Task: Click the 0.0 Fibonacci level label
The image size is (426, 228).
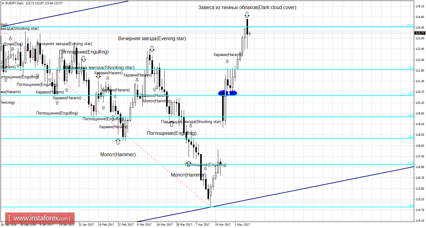Action: point(412,205)
